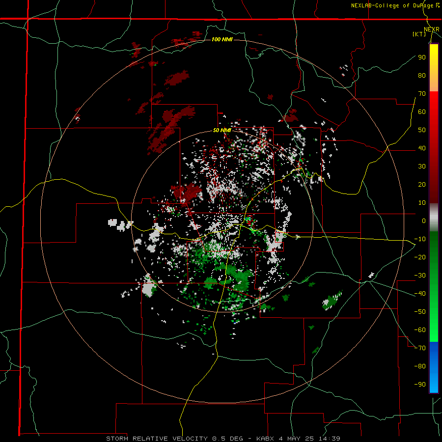Pick the gray zero-velocity segment of color bar
The width and height of the screenshot is (442, 442).
pos(434,218)
